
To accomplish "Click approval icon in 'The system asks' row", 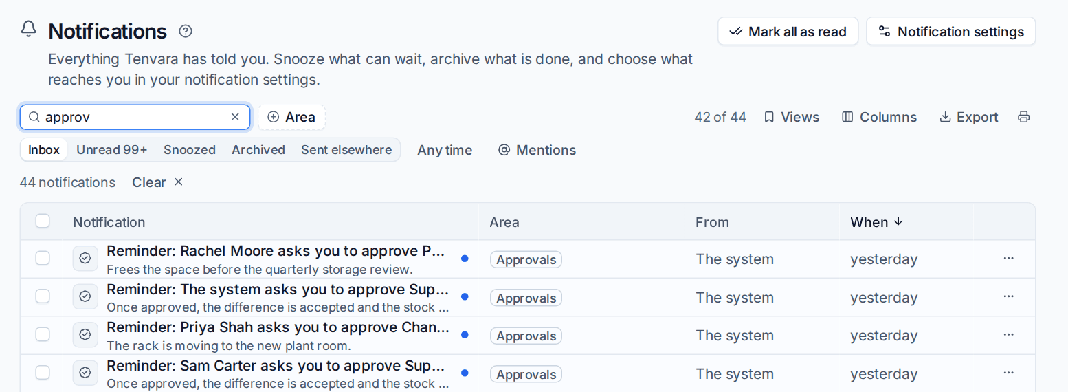I will coord(85,296).
